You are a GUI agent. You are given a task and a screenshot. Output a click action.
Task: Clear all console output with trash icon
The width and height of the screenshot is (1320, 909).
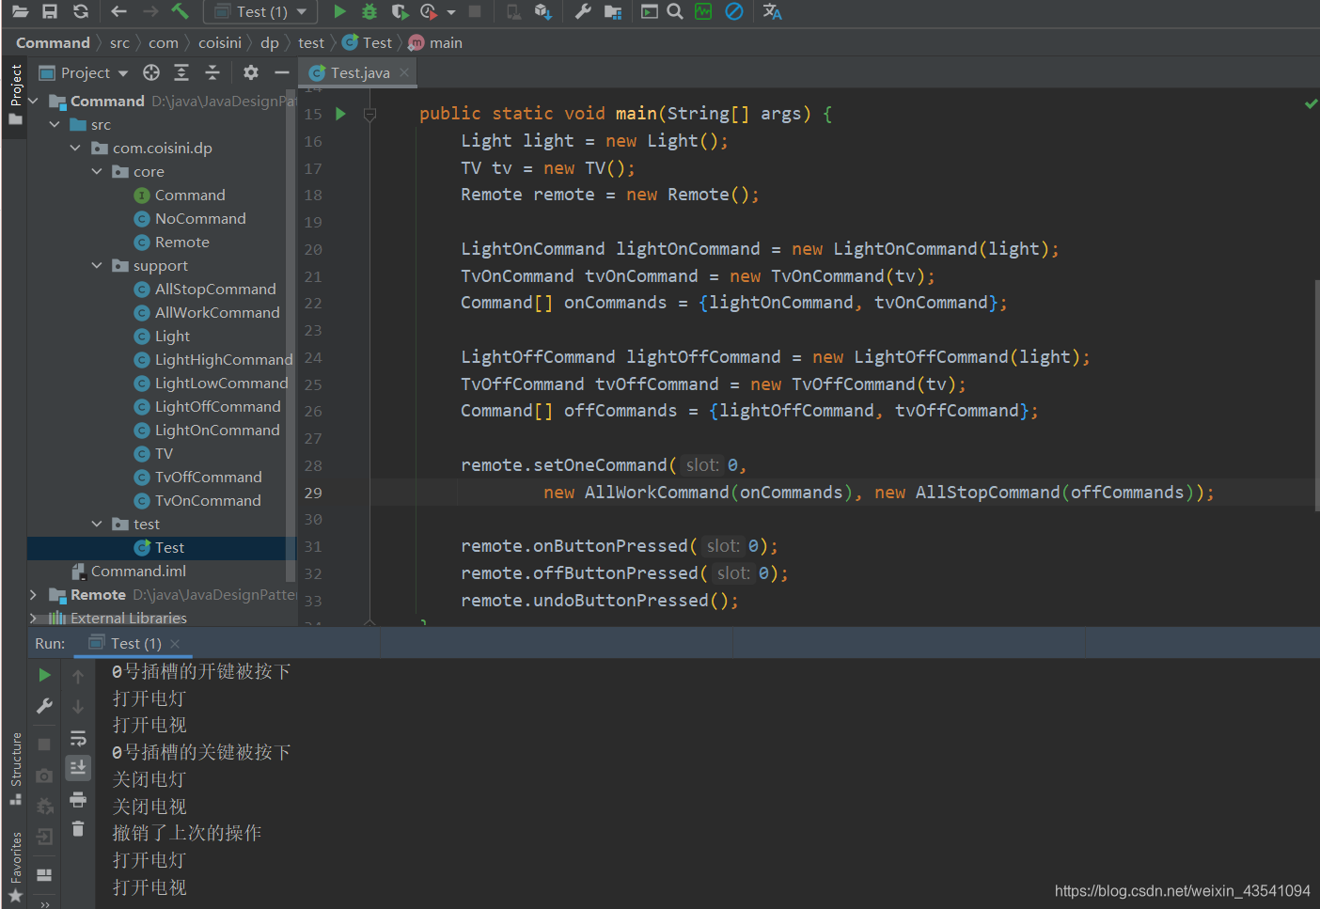(x=78, y=829)
